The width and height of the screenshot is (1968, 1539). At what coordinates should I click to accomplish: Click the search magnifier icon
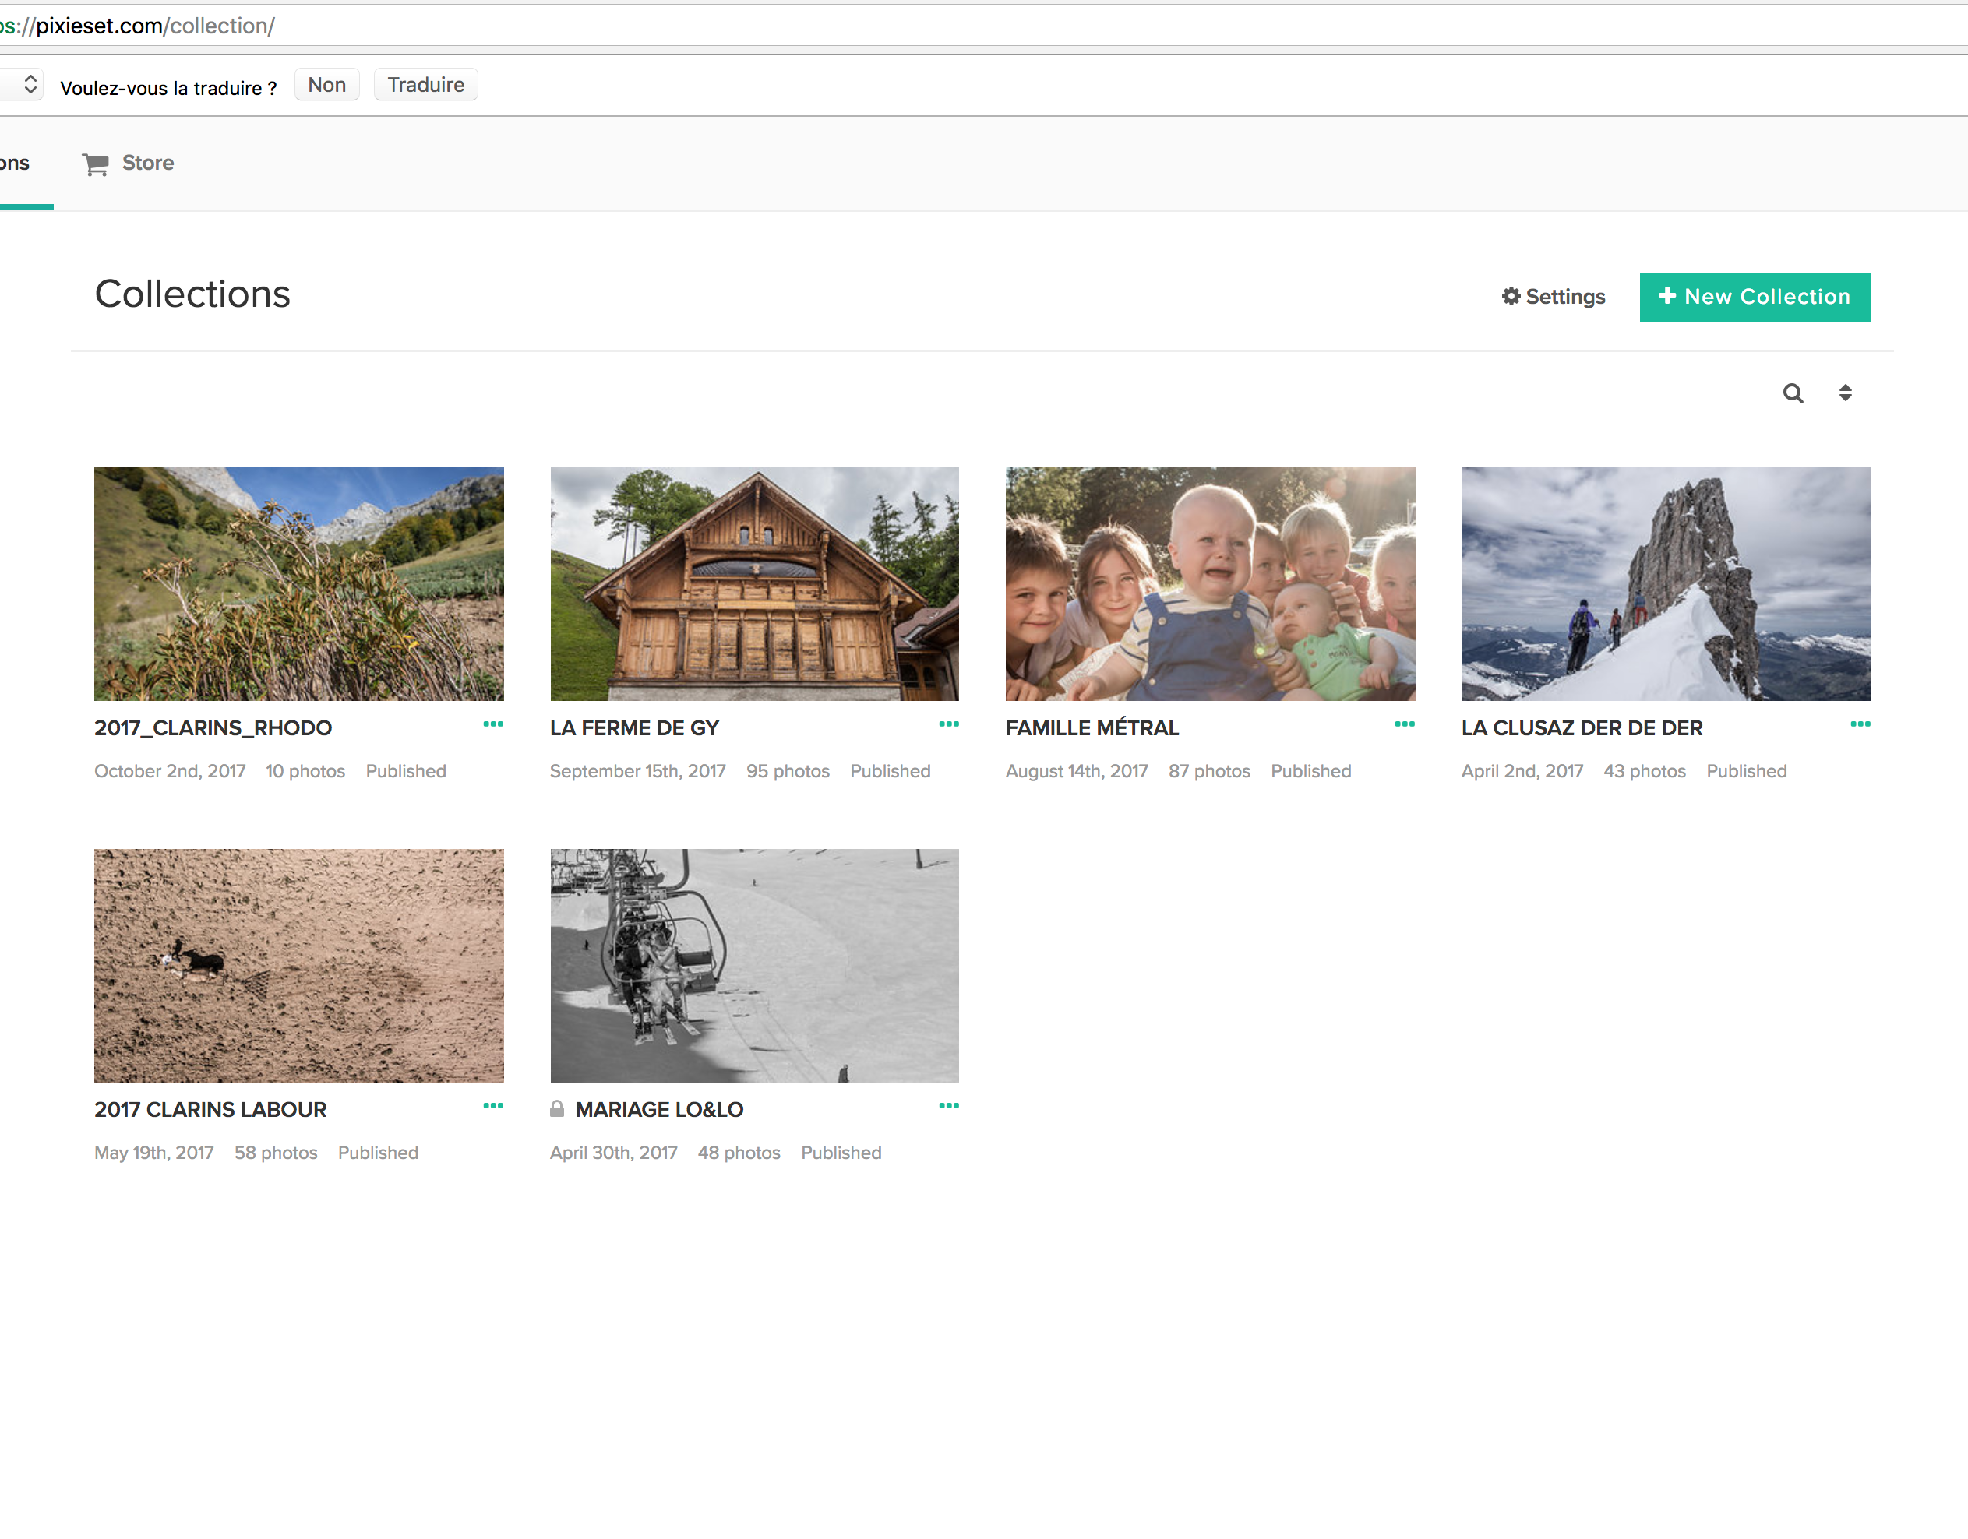[x=1792, y=393]
